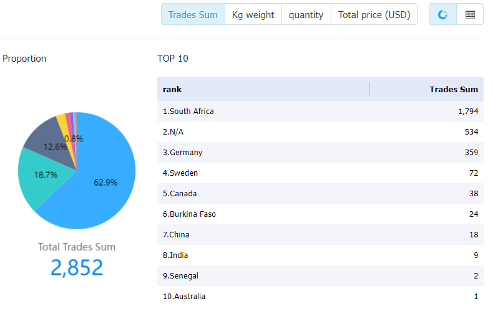Viewport: 493px width, 319px height.
Task: Select the 1.South Africa row
Action: point(320,111)
